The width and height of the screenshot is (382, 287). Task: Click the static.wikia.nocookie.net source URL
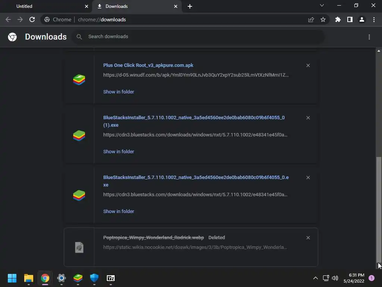tap(195, 247)
